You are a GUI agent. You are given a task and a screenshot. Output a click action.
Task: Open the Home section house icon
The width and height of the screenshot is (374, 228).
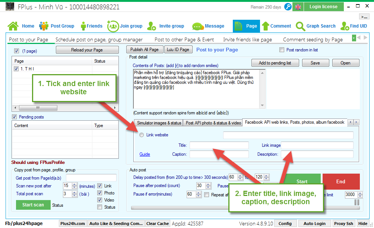[13, 26]
